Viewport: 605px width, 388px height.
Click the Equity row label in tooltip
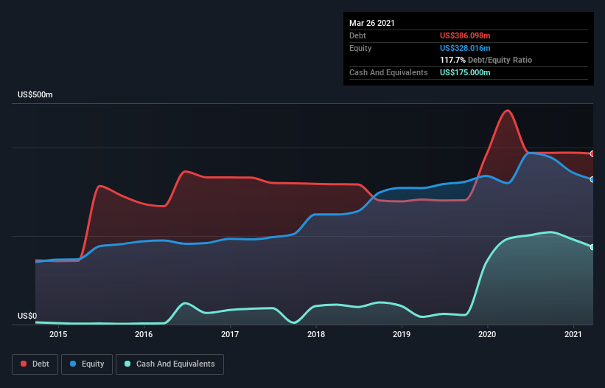click(360, 48)
